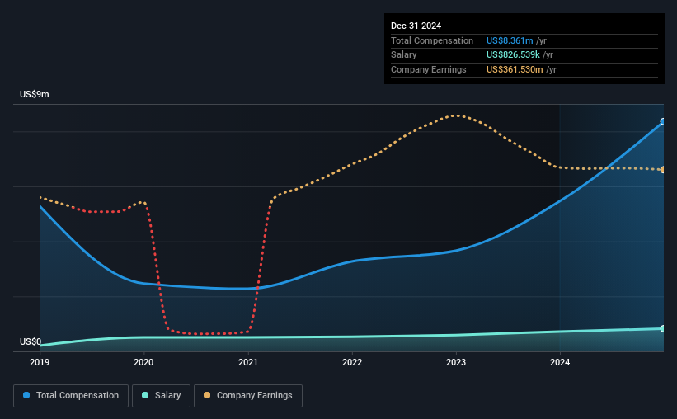
Task: Click the Company Earnings tooltip row label
Action: point(428,69)
